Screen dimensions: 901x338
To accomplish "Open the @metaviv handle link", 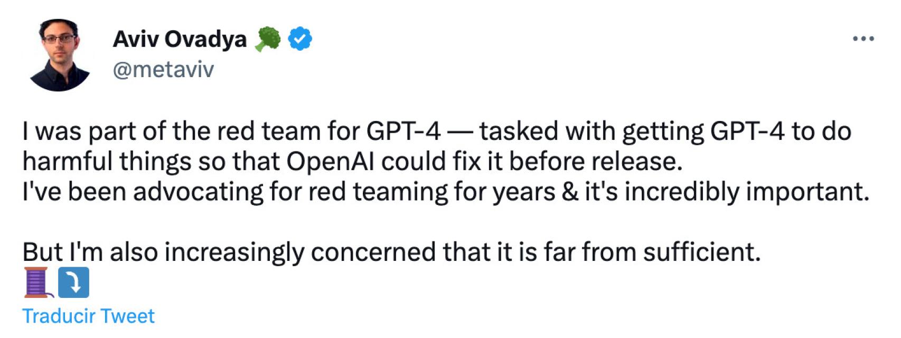I will pyautogui.click(x=163, y=70).
